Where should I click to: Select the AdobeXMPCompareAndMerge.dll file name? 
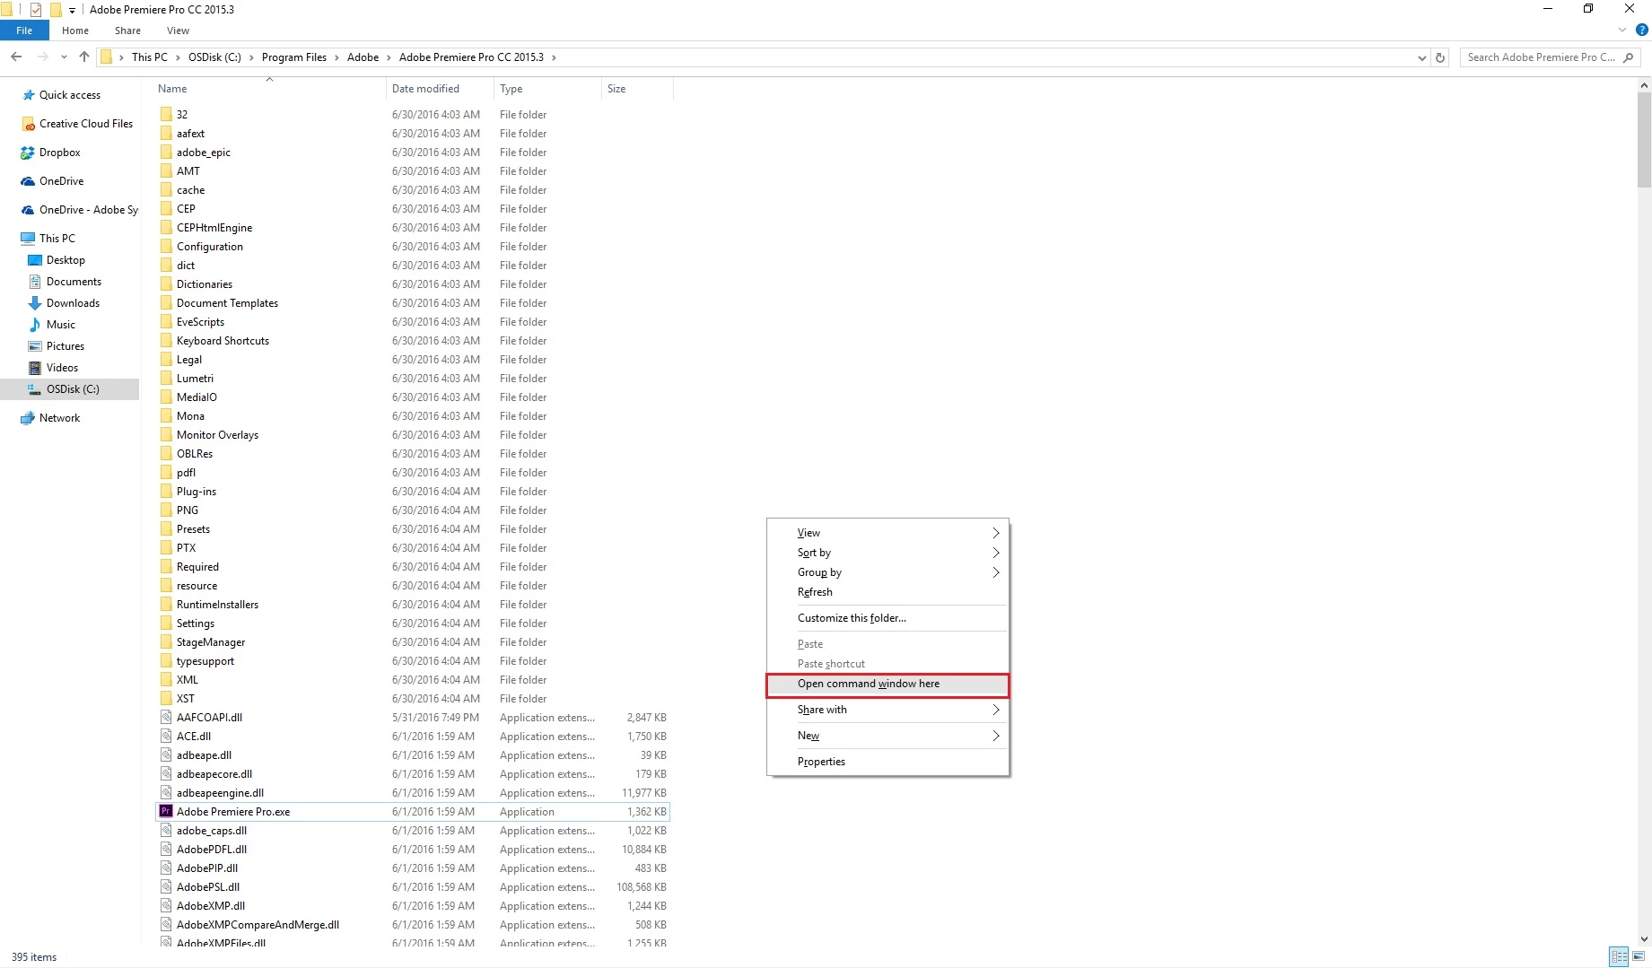point(258,925)
